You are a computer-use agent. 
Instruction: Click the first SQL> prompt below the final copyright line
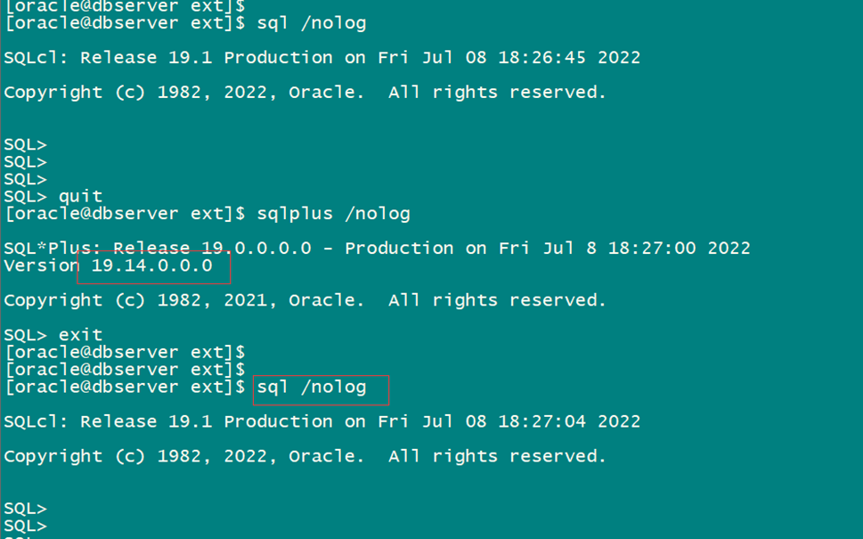pos(25,509)
